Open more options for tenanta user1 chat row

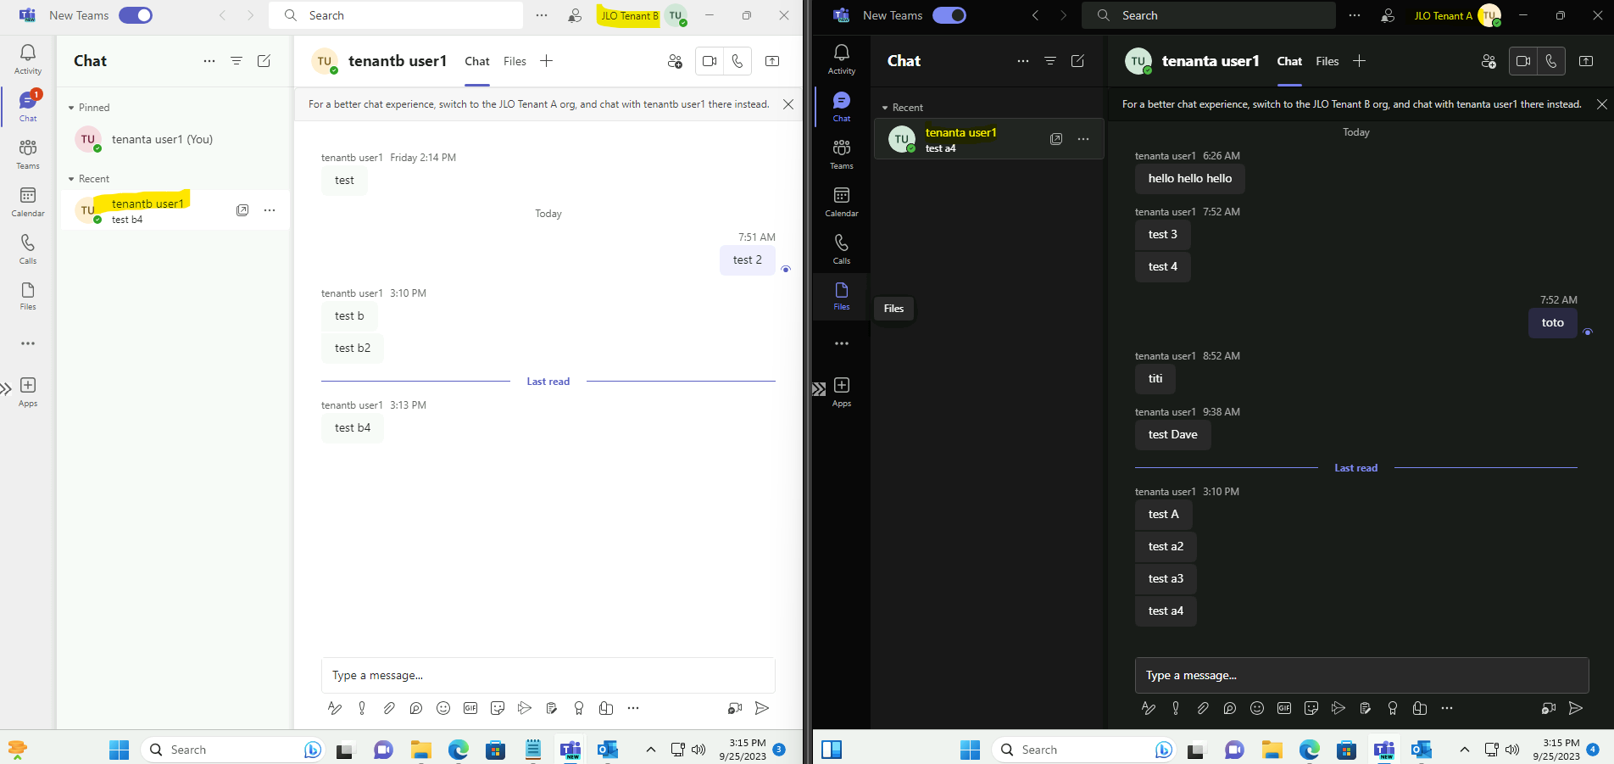click(1083, 139)
